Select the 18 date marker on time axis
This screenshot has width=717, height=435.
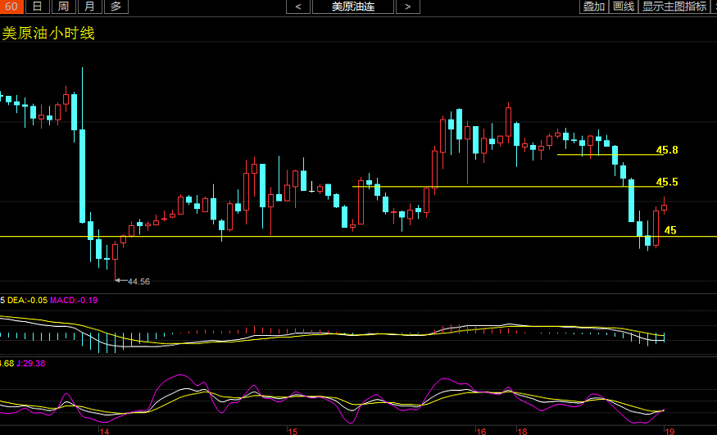[522, 431]
